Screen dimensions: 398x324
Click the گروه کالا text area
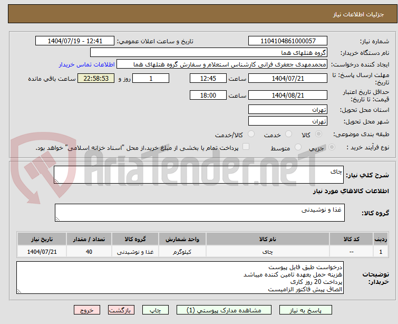(199, 213)
